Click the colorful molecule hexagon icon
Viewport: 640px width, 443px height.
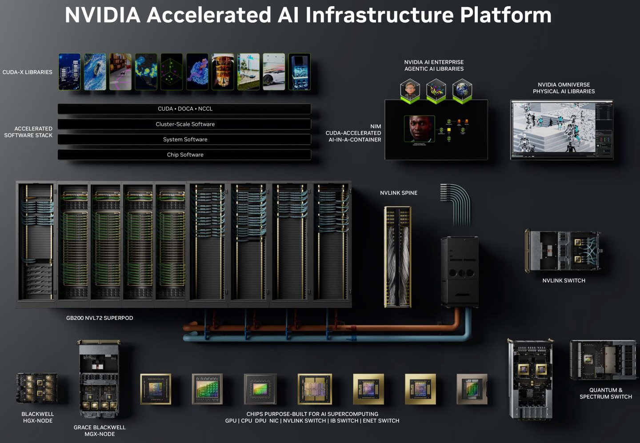(436, 91)
